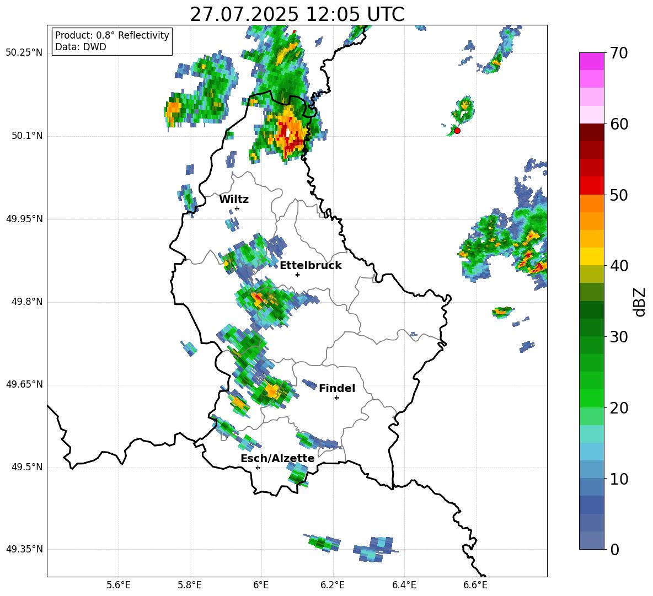Click the 6.6°E longitude label
Image resolution: width=653 pixels, height=596 pixels.
pyautogui.click(x=475, y=585)
